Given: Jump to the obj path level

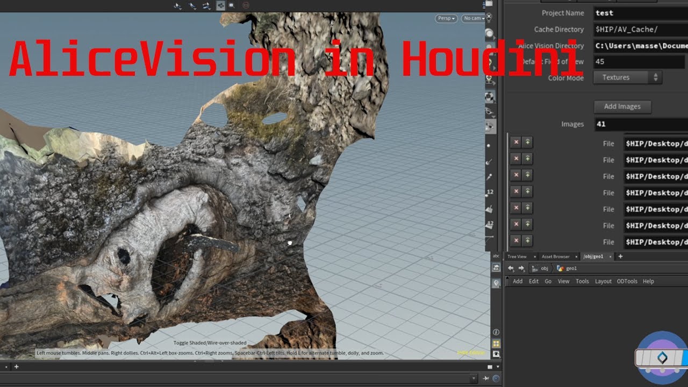Looking at the screenshot, I should [x=540, y=268].
